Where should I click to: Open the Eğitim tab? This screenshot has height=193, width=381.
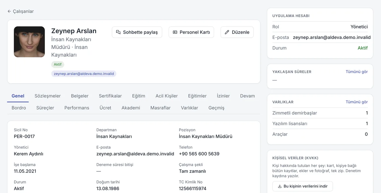pos(139,96)
